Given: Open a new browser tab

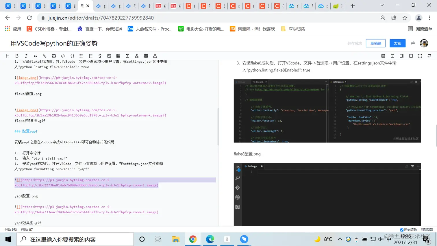Looking at the screenshot, I should (x=353, y=6).
